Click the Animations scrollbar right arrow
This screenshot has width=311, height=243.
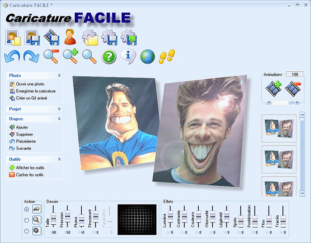click(297, 102)
